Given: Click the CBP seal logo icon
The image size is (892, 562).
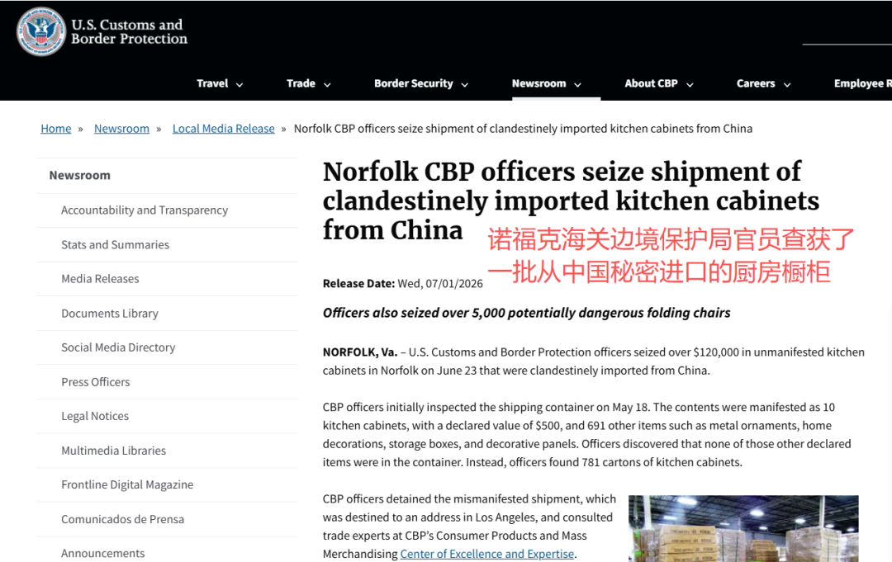Looking at the screenshot, I should click(41, 31).
